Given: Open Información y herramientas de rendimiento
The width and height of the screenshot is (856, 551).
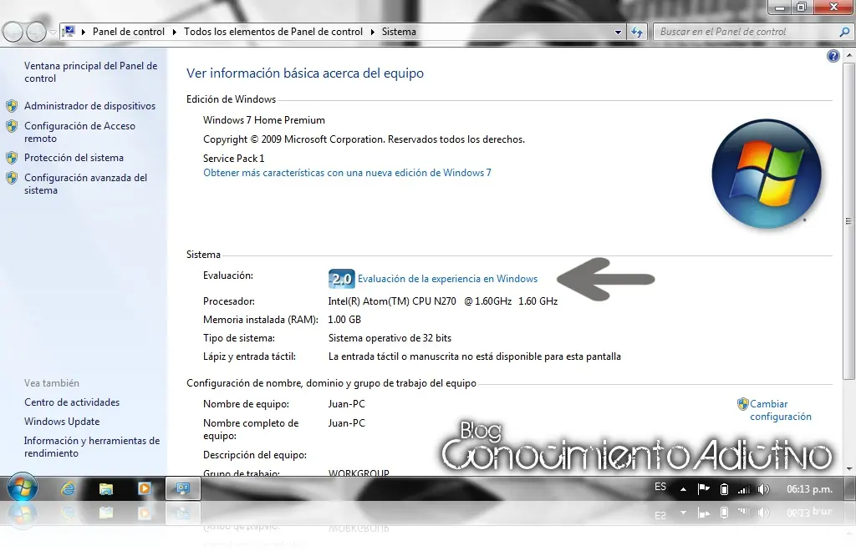Looking at the screenshot, I should point(92,447).
